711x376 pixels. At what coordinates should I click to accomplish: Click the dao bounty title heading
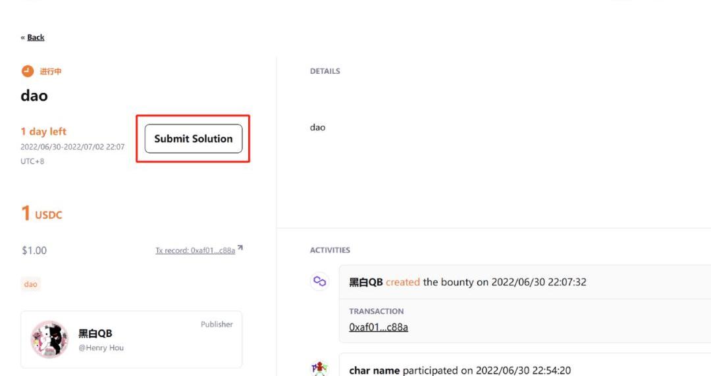point(34,95)
